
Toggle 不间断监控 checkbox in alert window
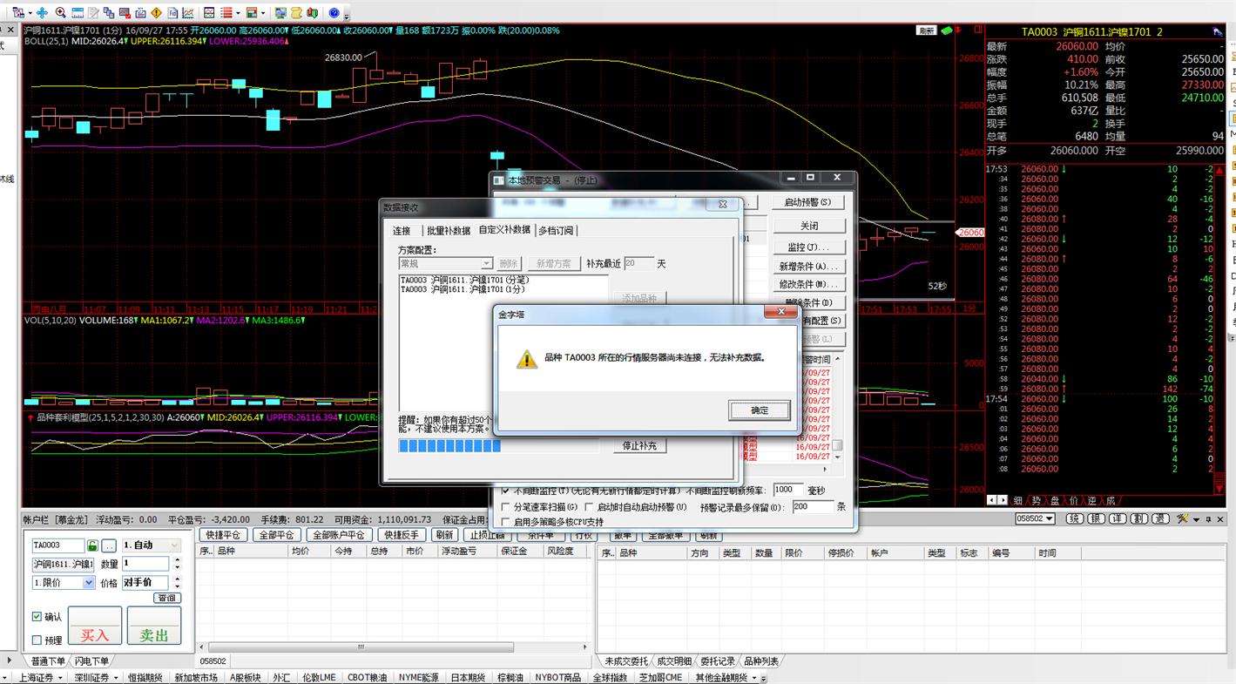506,491
